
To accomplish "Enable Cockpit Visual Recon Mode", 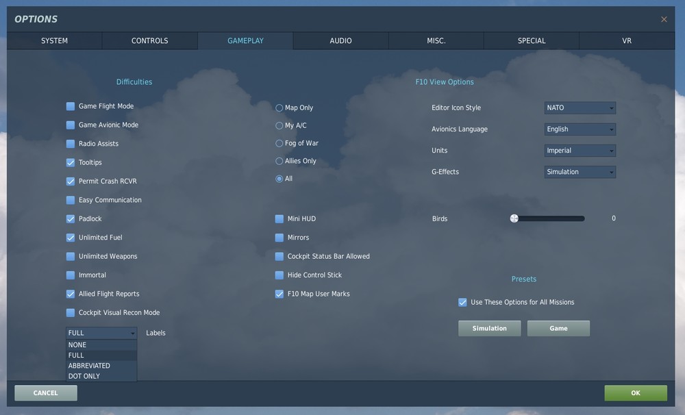I will point(71,313).
